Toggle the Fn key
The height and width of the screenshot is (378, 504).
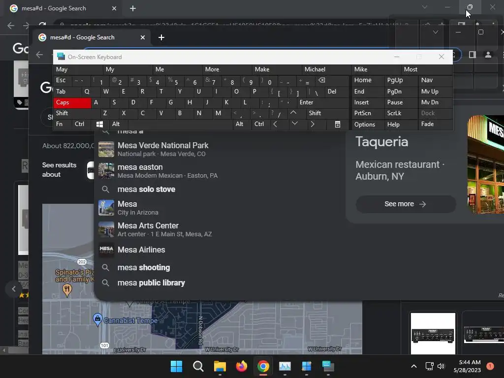point(63,124)
